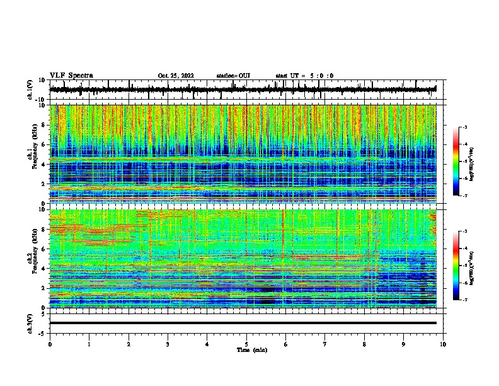
Task: Click the ch.1 spectrogram color scale bar
Action: 456,161
